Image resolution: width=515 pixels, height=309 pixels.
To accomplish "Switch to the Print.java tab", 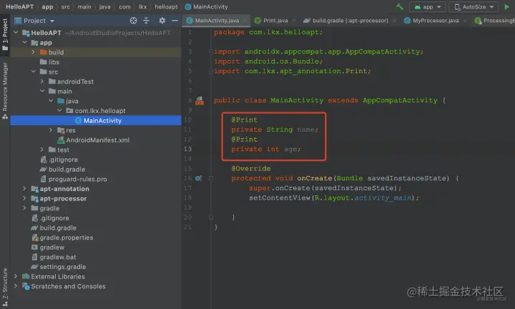I will [275, 20].
